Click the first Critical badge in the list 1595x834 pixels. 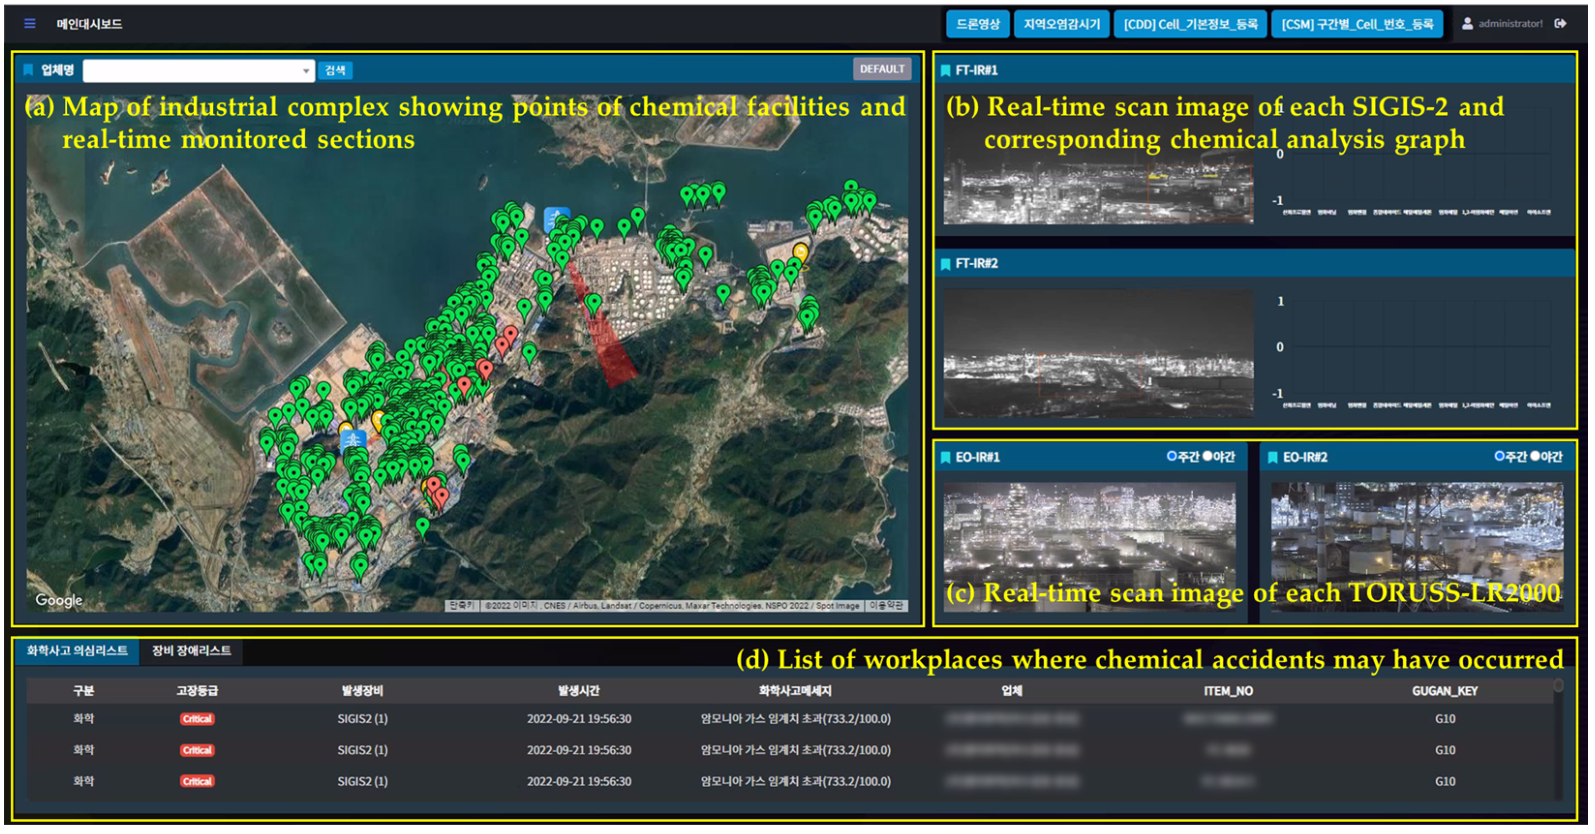pos(197,719)
